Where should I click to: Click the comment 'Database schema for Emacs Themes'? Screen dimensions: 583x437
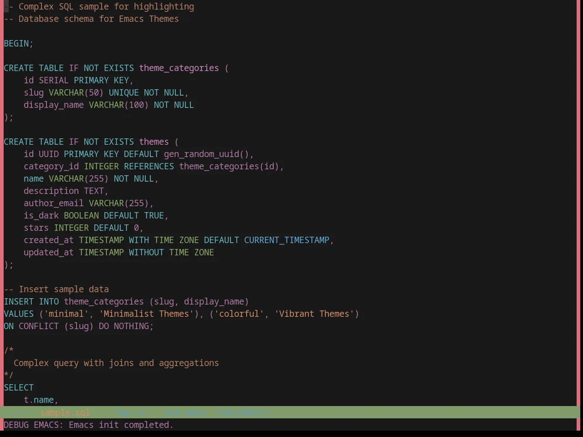(x=98, y=19)
